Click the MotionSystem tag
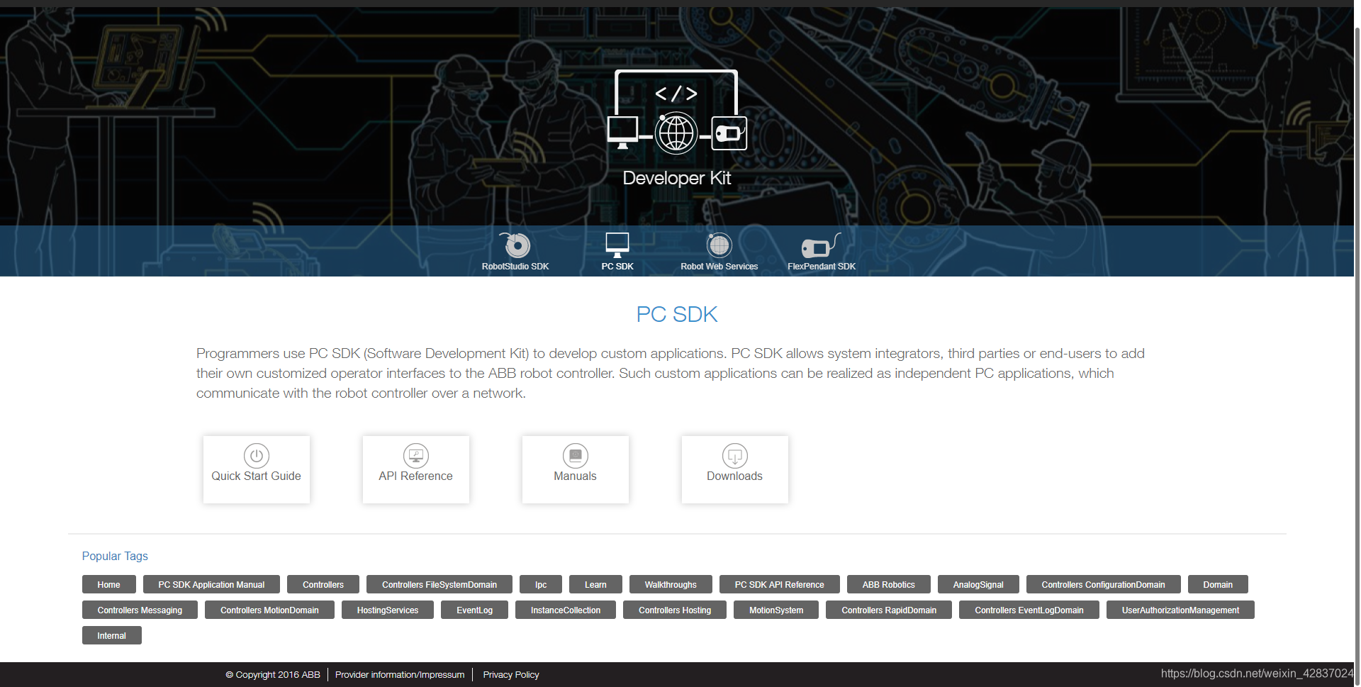Viewport: 1361px width, 687px height. [x=775, y=610]
